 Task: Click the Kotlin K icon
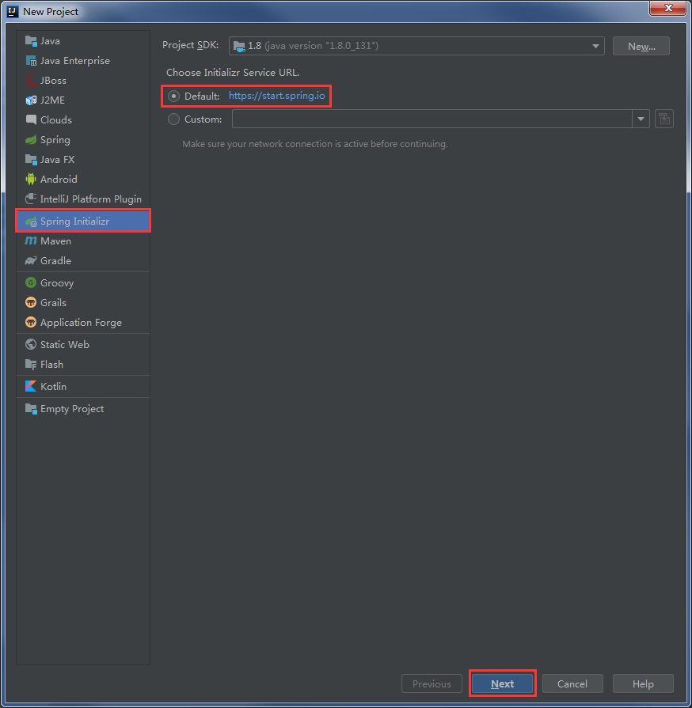pos(31,387)
